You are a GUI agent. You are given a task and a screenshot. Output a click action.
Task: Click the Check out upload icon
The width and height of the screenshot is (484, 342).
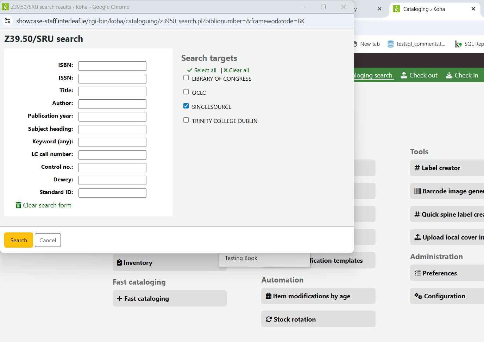coord(404,75)
